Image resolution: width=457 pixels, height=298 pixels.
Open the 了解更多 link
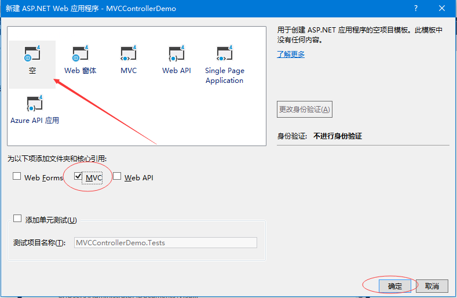click(x=291, y=54)
